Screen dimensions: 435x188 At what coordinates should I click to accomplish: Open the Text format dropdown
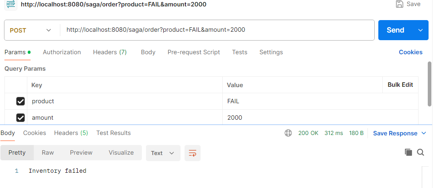163,153
